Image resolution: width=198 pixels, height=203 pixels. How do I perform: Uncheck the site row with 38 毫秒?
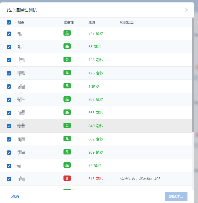[9, 47]
